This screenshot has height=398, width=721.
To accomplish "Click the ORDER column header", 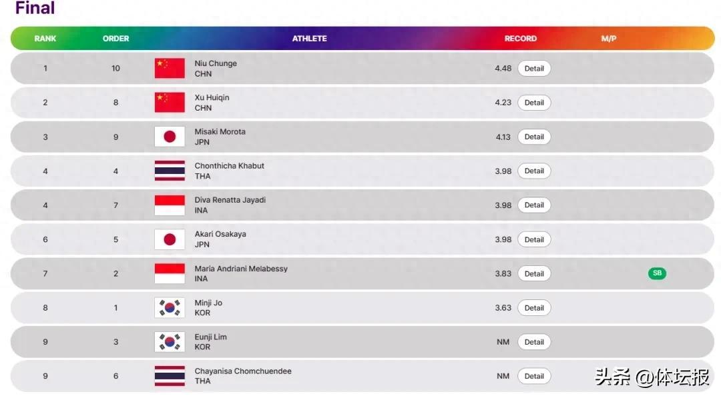I will (x=115, y=39).
